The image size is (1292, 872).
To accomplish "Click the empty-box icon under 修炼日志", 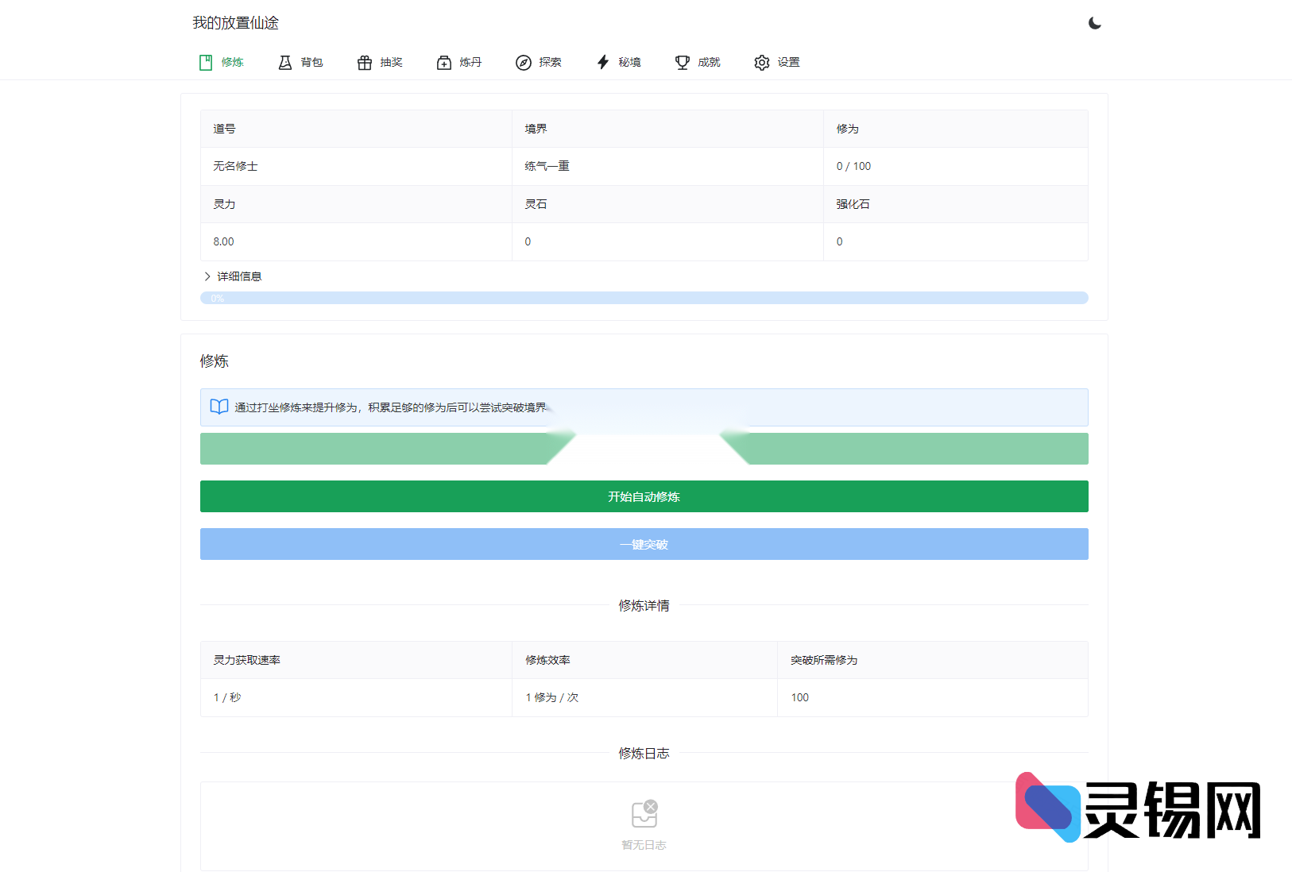I will pyautogui.click(x=644, y=812).
